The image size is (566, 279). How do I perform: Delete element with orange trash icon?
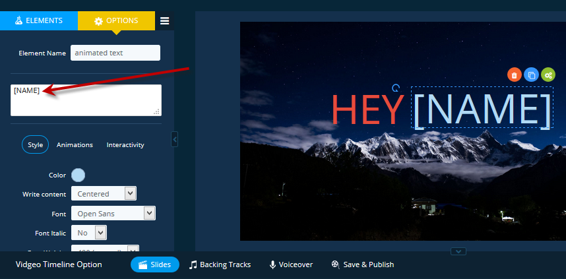tap(515, 75)
